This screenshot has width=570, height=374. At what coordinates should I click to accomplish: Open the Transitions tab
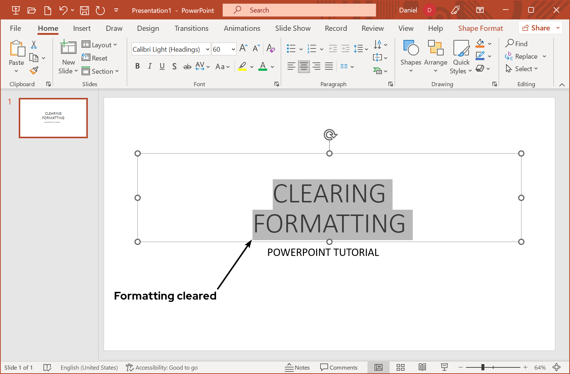(191, 28)
